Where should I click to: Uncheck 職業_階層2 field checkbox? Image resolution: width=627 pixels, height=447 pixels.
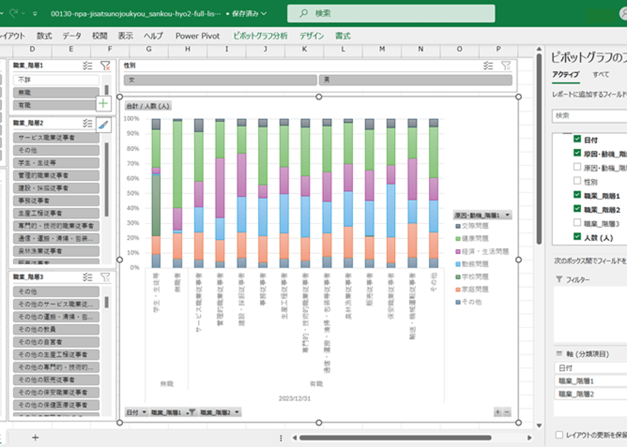point(577,209)
